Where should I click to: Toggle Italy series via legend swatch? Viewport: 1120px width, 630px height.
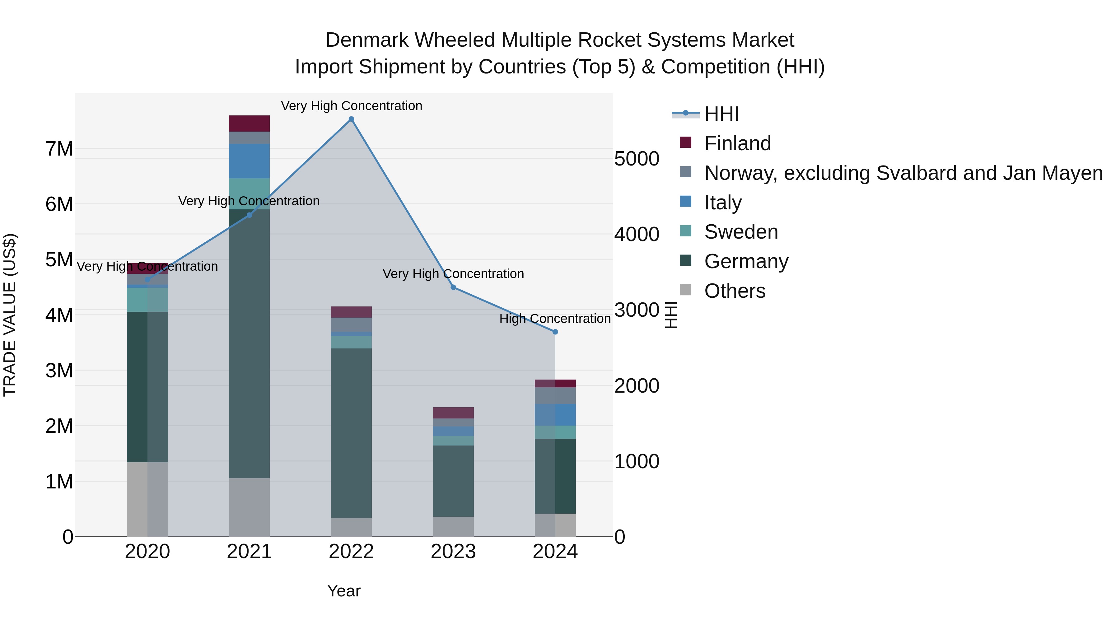tap(686, 201)
